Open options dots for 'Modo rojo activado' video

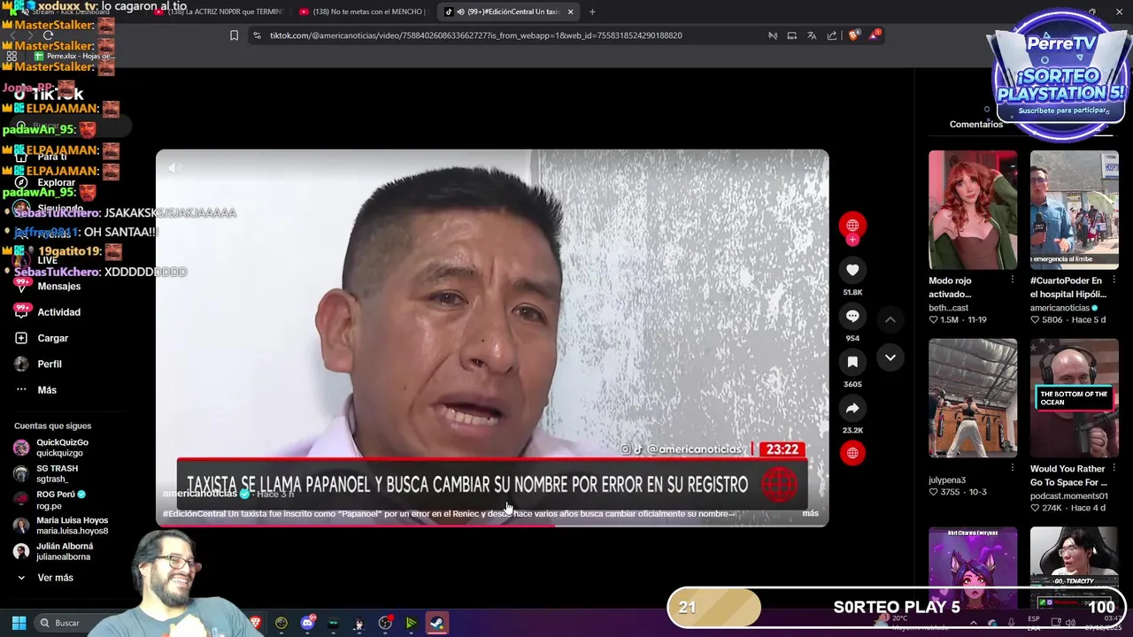tap(1013, 280)
